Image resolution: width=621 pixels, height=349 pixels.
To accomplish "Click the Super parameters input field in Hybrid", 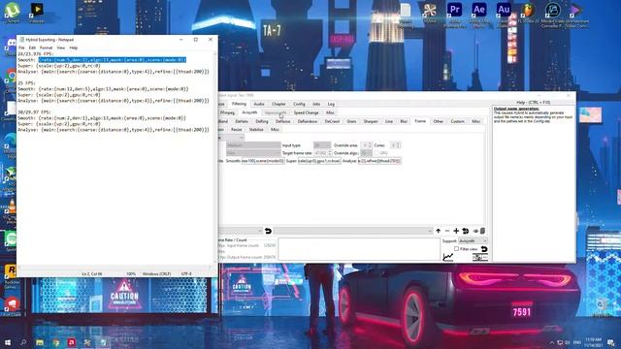I will 319,161.
